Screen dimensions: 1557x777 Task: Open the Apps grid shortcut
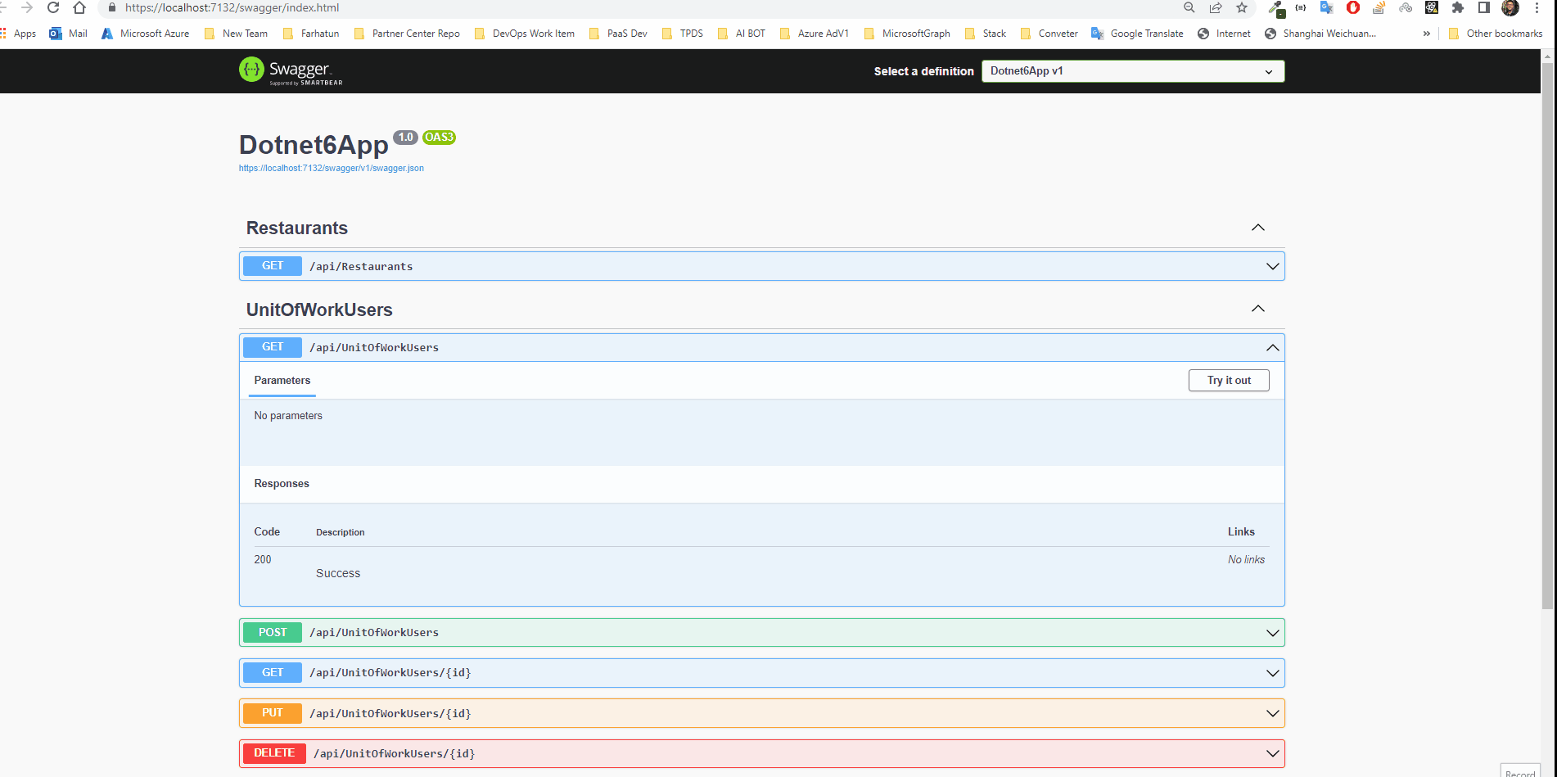coord(18,34)
